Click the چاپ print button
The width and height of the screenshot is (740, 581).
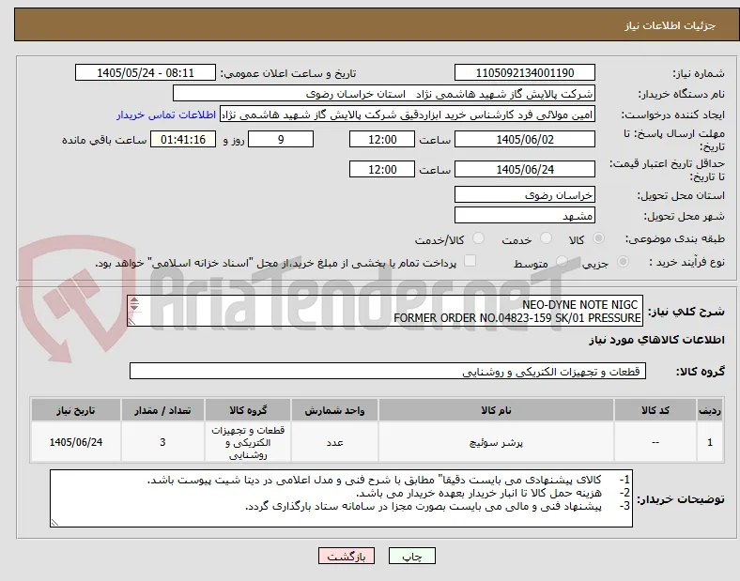click(x=412, y=556)
